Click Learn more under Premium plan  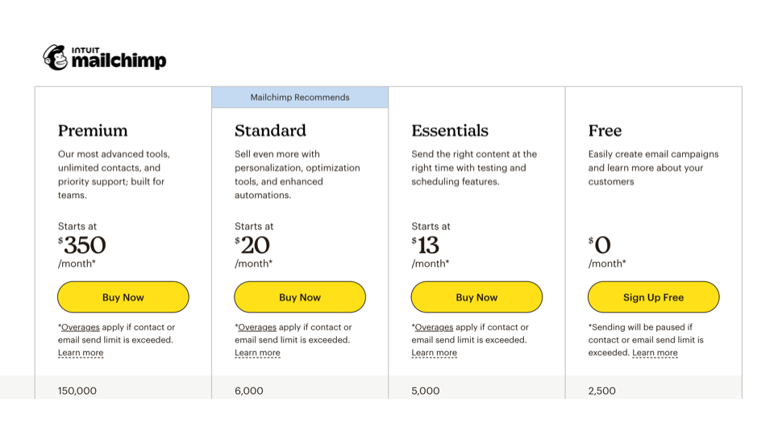pyautogui.click(x=81, y=353)
